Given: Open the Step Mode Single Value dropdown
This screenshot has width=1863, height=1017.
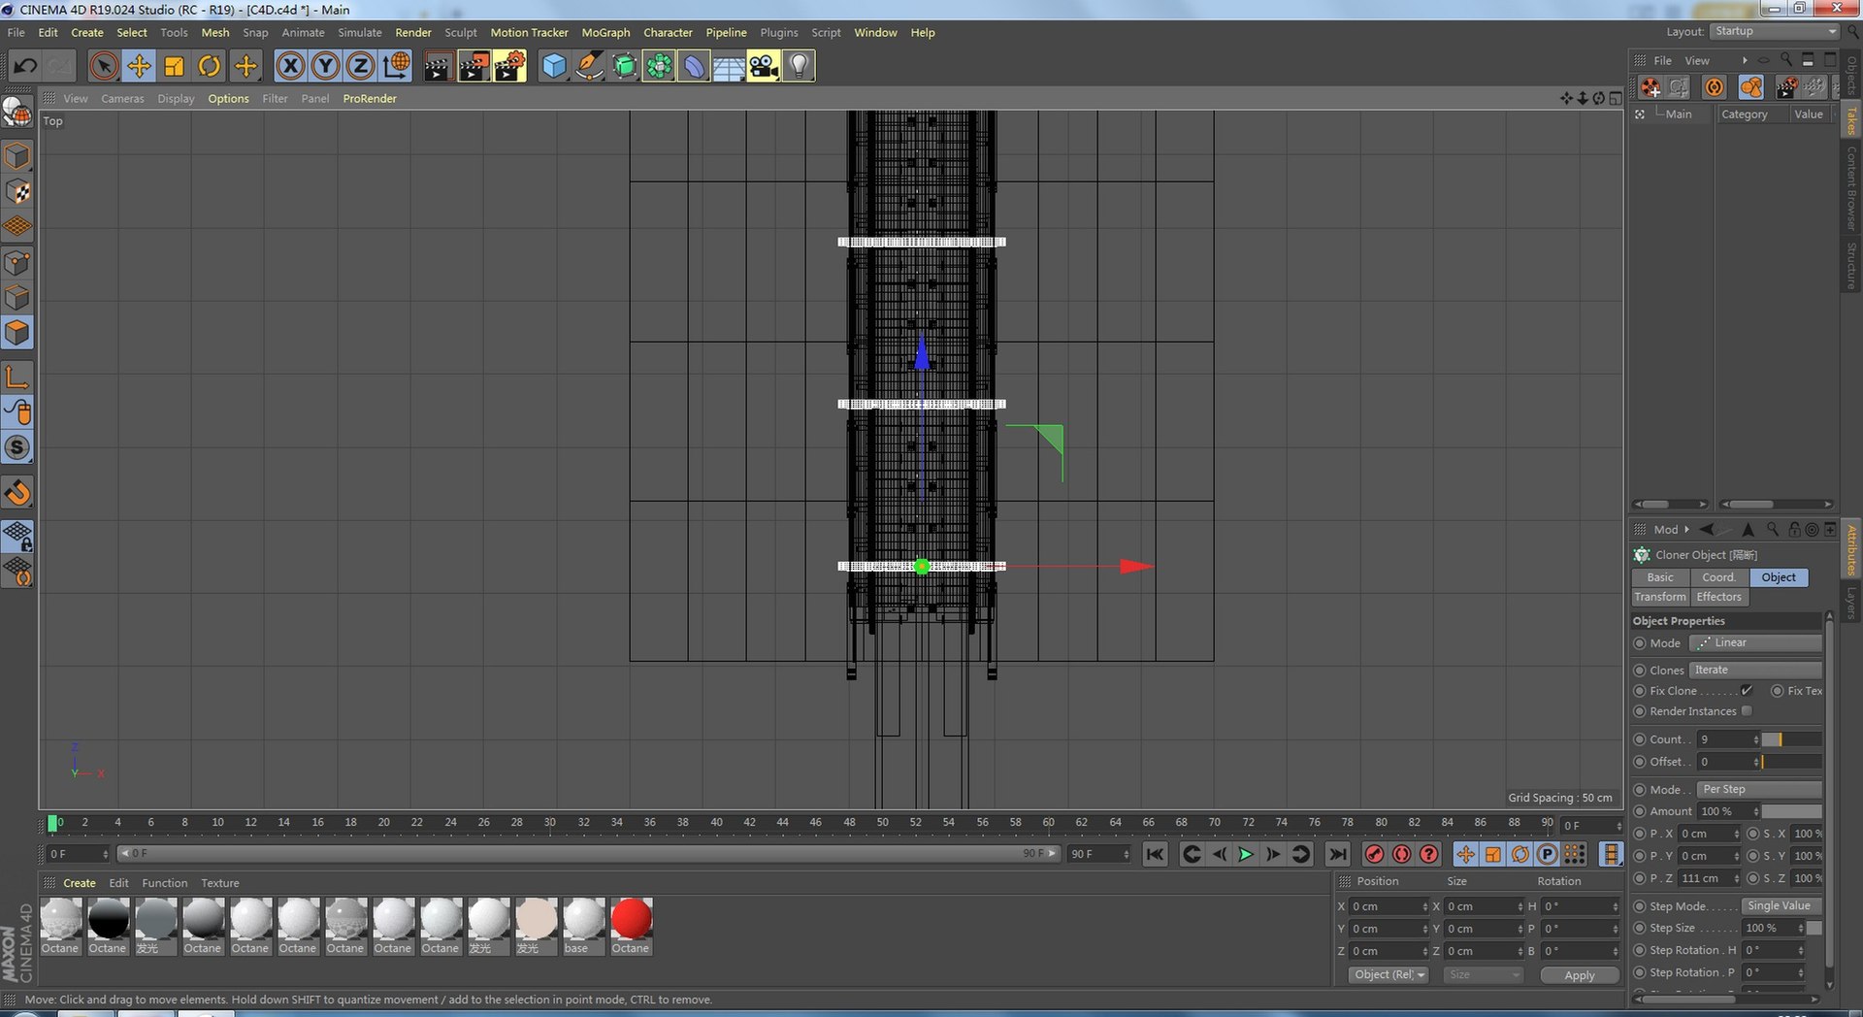Looking at the screenshot, I should click(1781, 905).
